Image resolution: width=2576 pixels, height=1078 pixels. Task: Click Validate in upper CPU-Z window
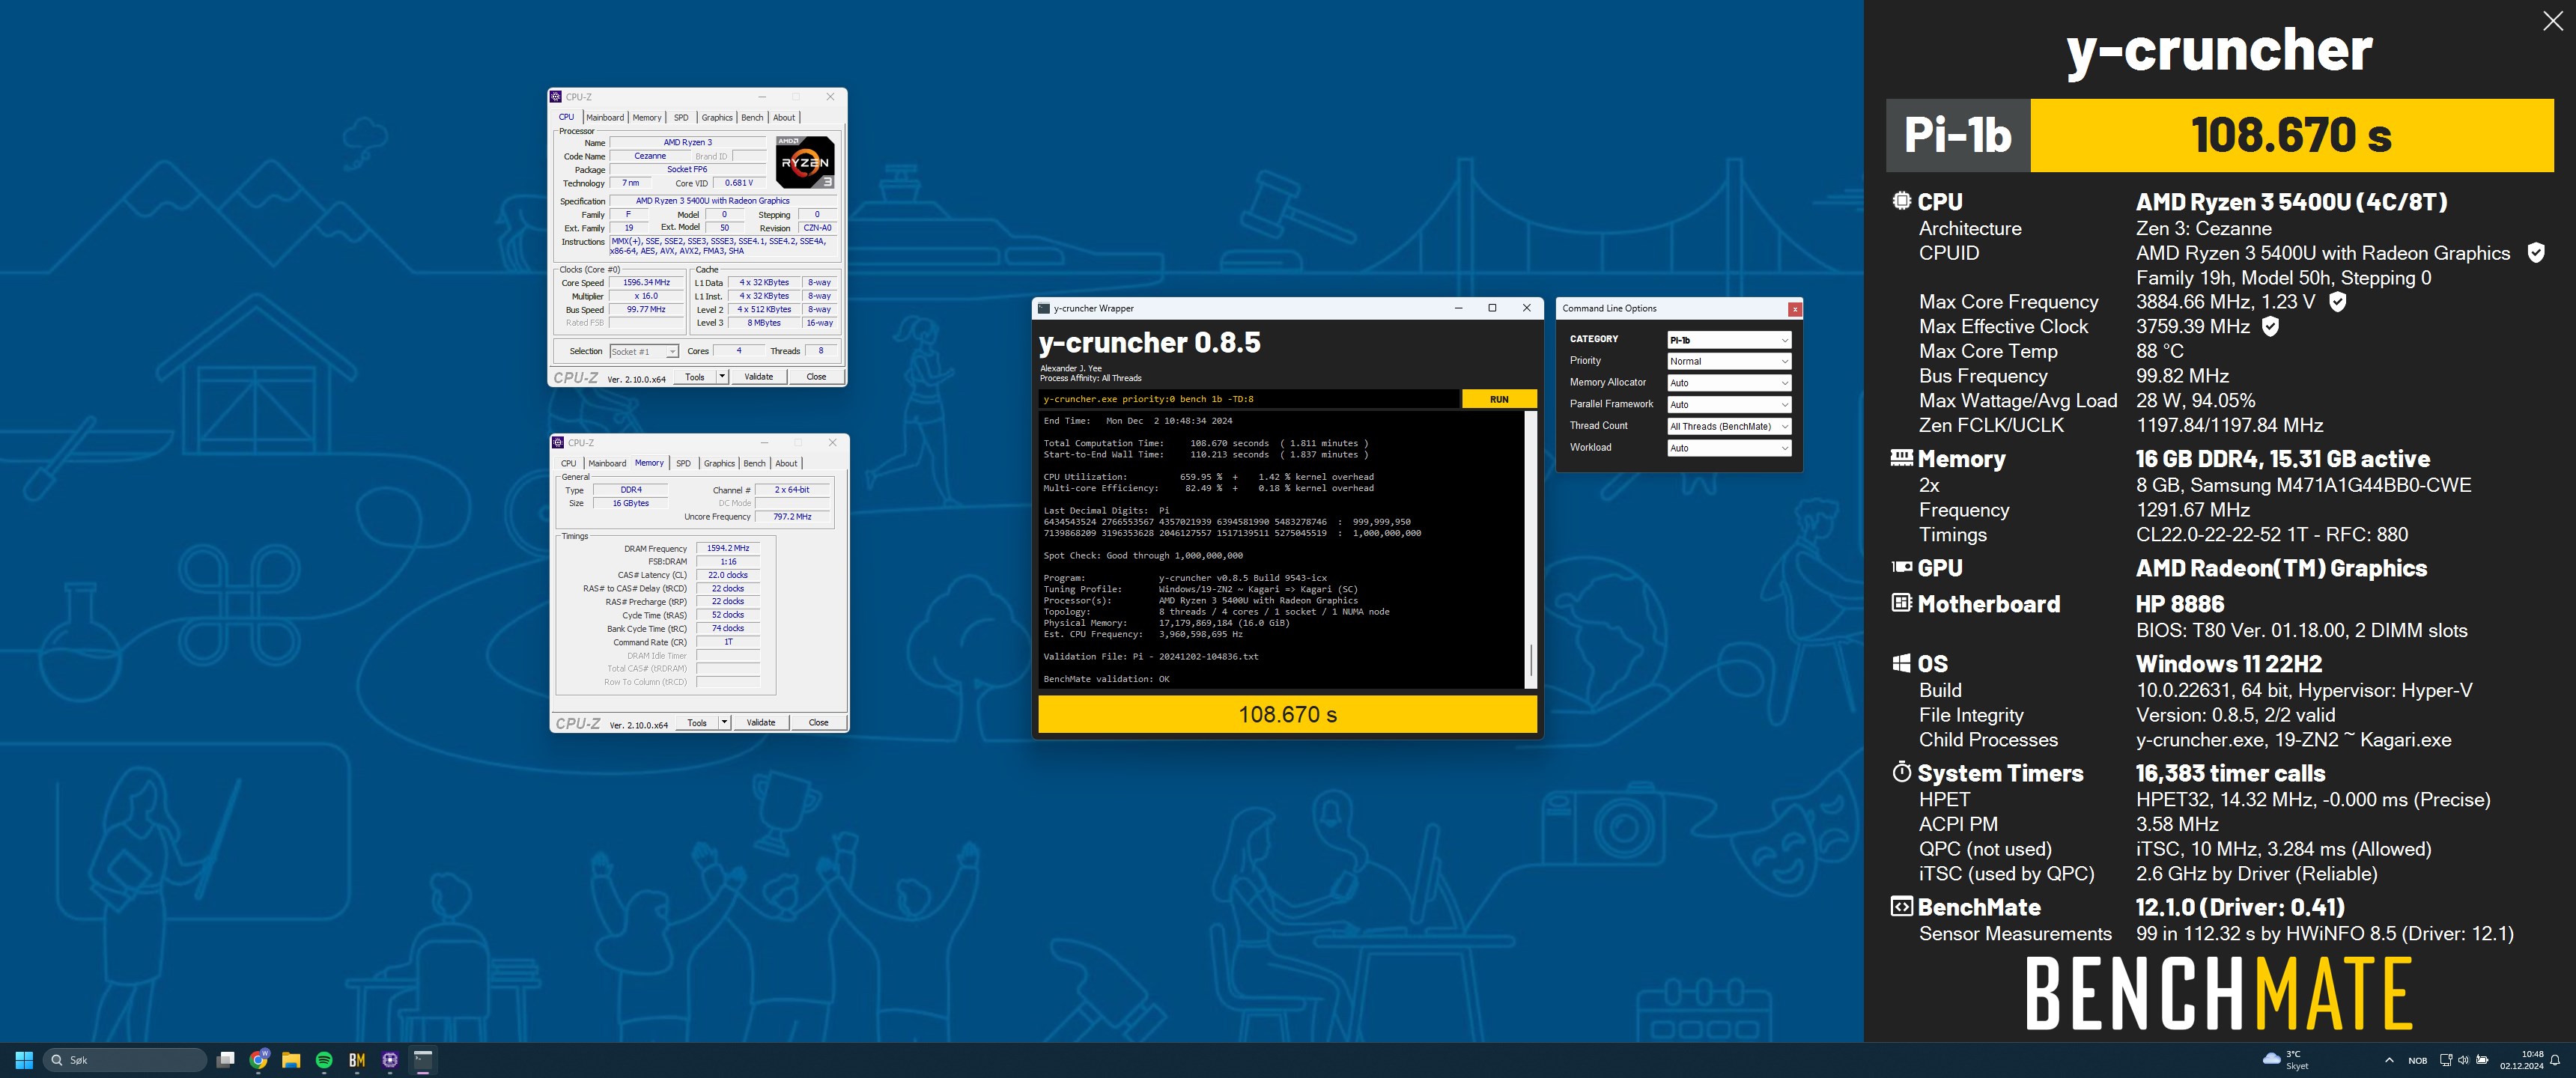click(x=759, y=377)
